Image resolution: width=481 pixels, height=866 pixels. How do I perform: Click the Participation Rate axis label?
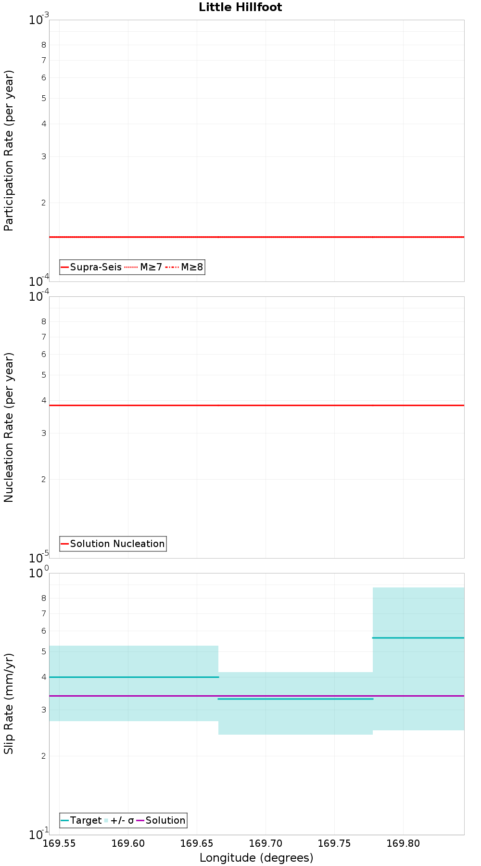(x=9, y=151)
